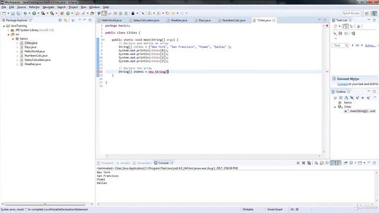This screenshot has height=213, width=379.
Task: Click the Save toolbar icon
Action: (13, 13)
